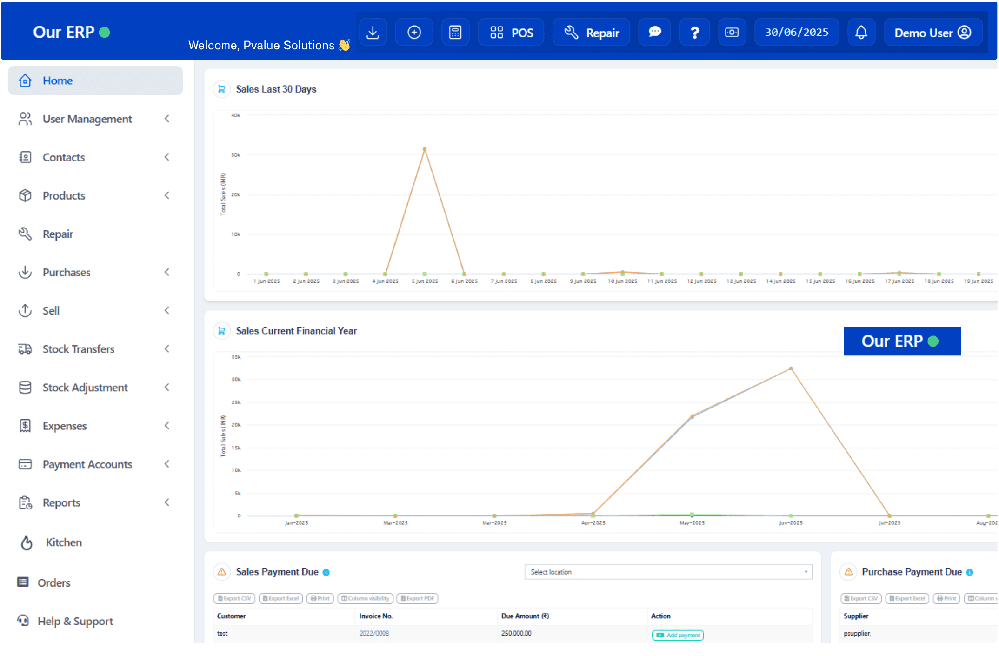Screen dimensions: 999x656
Task: Click the download icon in the top toolbar
Action: pyautogui.click(x=373, y=32)
